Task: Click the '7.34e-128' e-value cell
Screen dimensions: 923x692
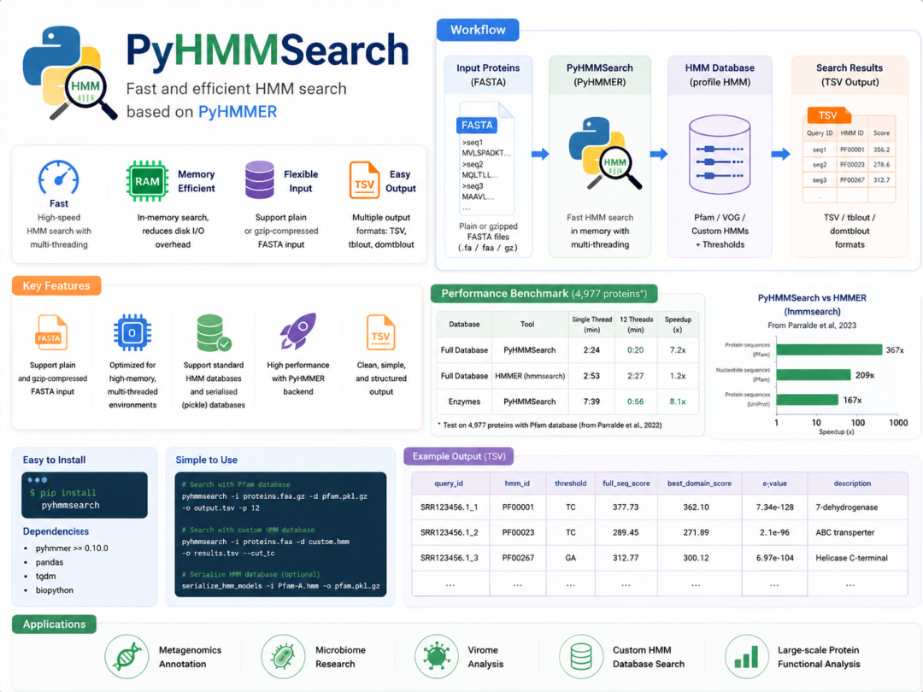Action: coord(774,507)
